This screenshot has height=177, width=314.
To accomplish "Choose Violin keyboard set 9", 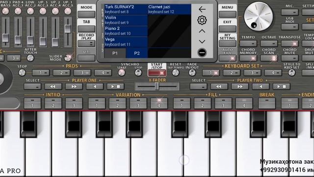I will (x=126, y=20).
